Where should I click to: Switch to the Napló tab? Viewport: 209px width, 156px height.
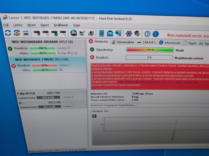pos(190,43)
